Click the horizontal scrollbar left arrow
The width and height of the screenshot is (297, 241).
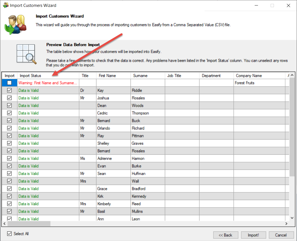[x=5, y=224]
